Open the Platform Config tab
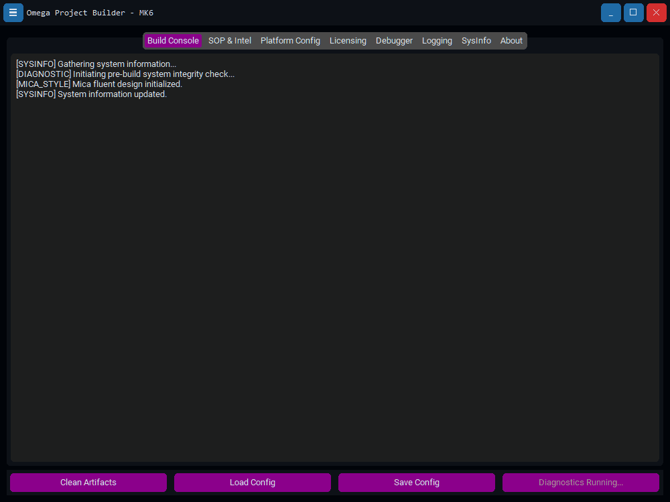670x502 pixels. coord(290,41)
